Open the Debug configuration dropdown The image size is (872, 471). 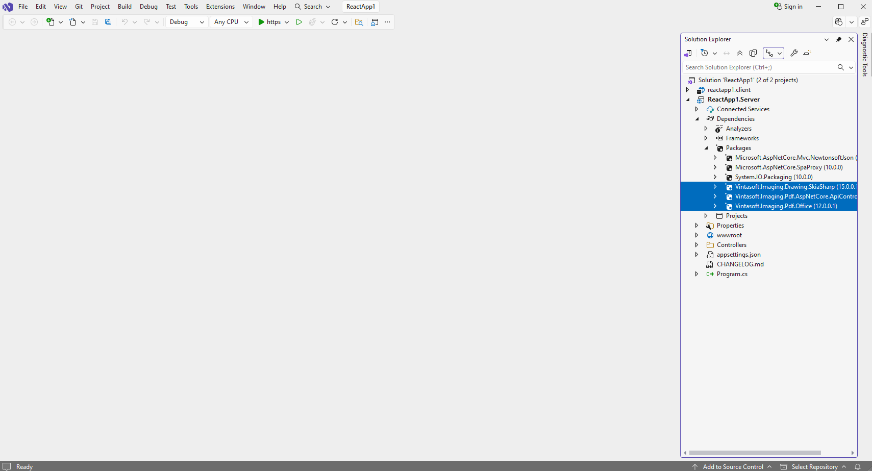[187, 22]
